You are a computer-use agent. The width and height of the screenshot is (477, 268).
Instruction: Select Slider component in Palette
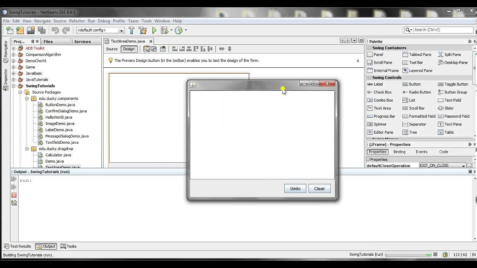pos(446,108)
